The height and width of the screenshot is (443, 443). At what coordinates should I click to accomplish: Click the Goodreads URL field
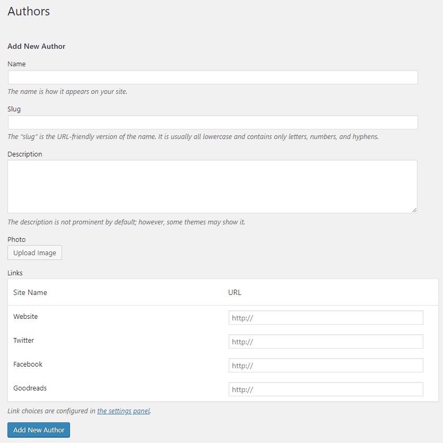point(326,389)
